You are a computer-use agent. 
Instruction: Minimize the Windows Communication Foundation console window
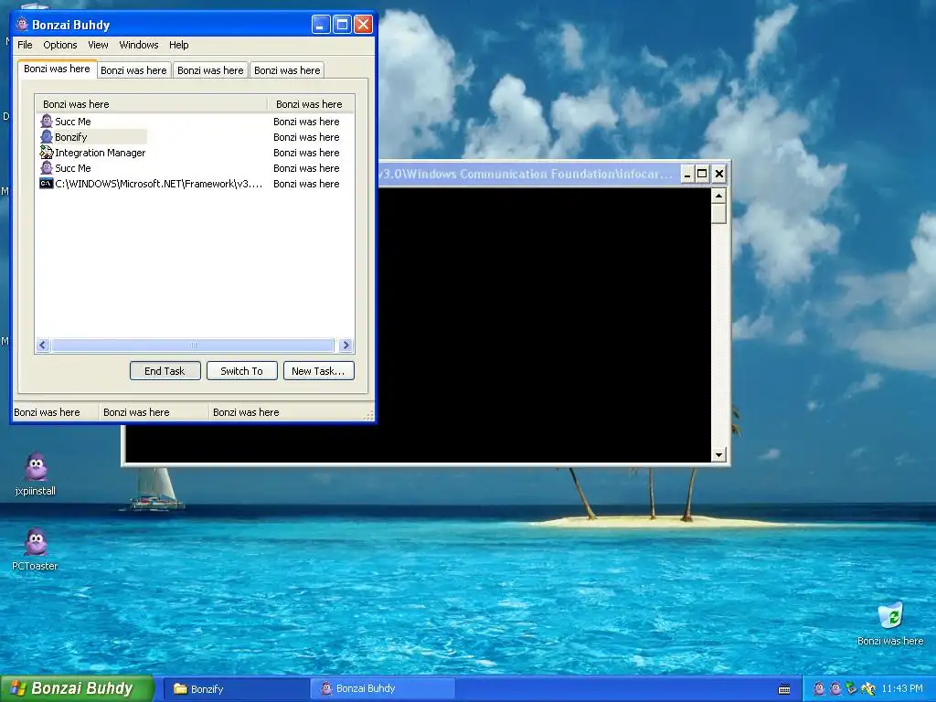point(687,174)
